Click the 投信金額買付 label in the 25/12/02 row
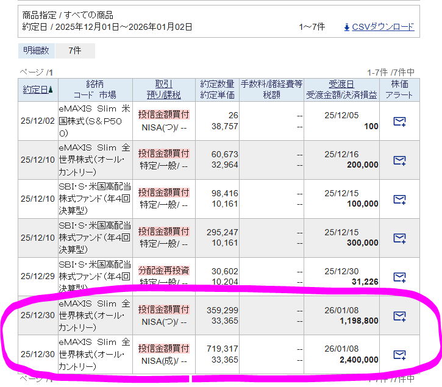The image size is (442, 387). coord(163,114)
